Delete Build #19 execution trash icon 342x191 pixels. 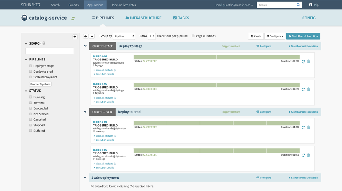pos(309,127)
